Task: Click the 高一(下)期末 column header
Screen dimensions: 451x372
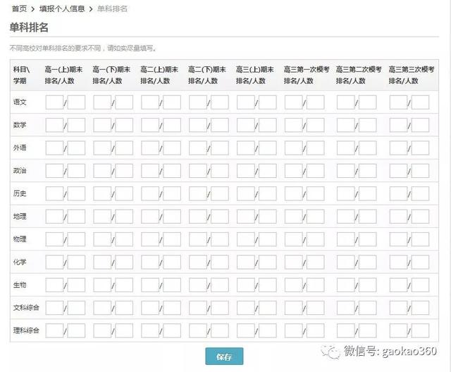Action: click(x=111, y=75)
